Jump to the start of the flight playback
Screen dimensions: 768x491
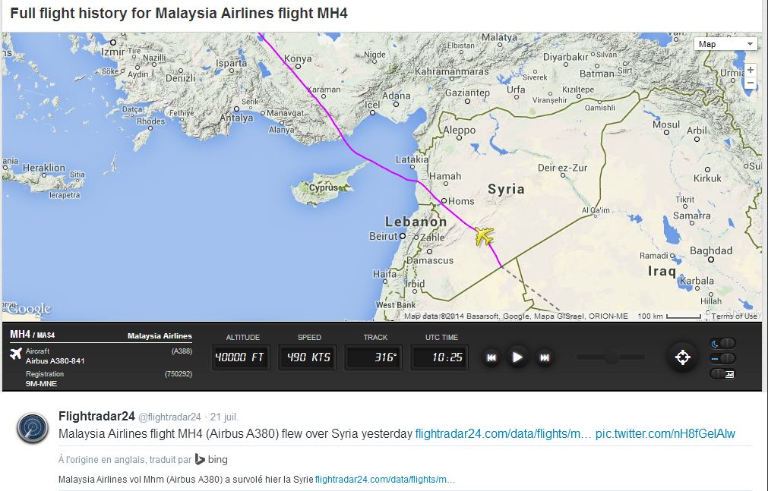491,358
